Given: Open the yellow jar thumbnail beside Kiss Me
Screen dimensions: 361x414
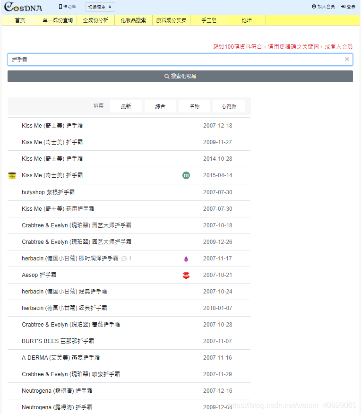Looking at the screenshot, I should [12, 176].
